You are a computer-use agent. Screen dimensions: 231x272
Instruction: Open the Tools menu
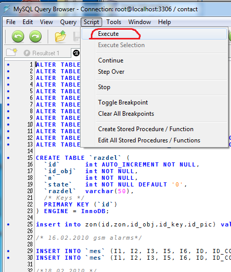[113, 22]
